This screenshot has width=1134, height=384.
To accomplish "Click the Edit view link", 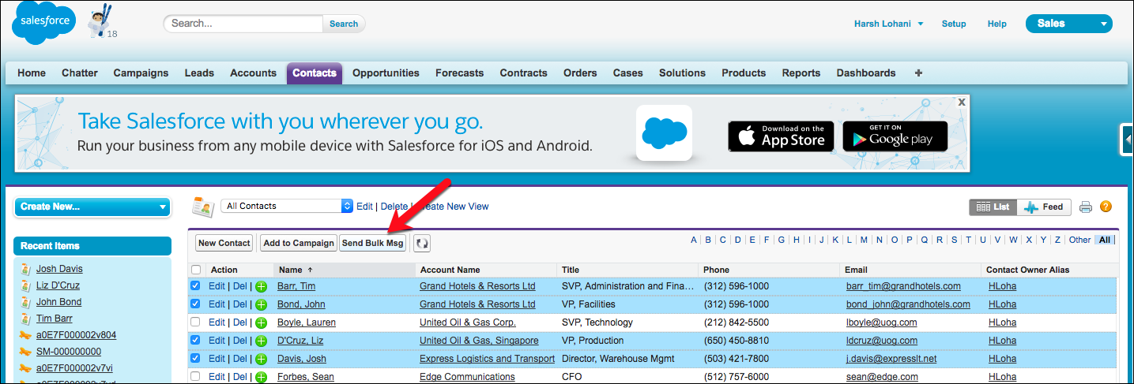I will click(364, 207).
